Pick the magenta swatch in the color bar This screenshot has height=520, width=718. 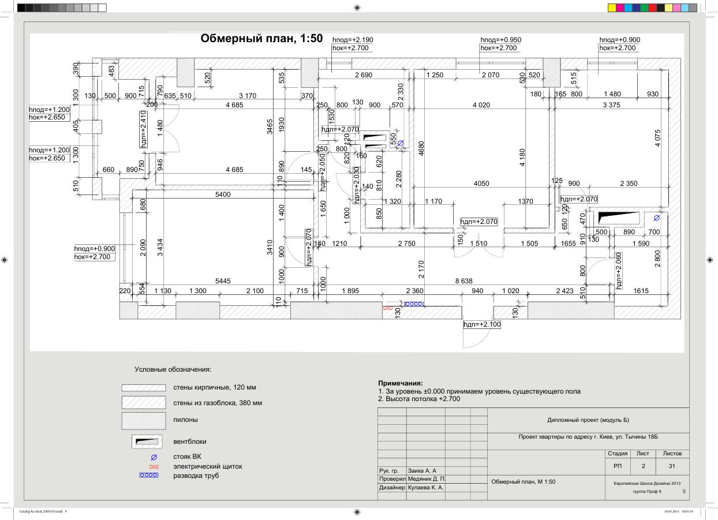[x=620, y=8]
